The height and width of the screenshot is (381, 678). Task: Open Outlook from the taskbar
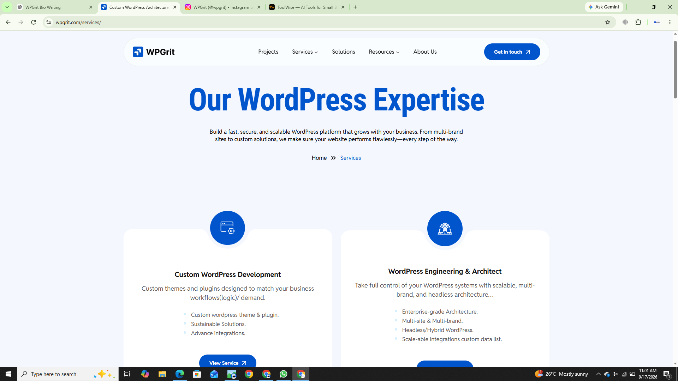(214, 374)
